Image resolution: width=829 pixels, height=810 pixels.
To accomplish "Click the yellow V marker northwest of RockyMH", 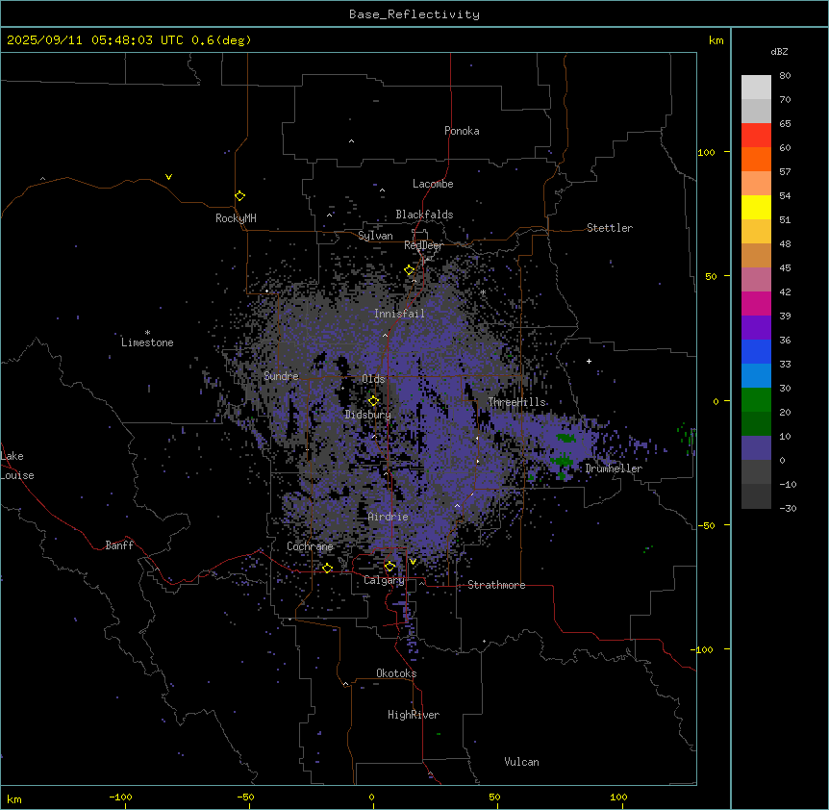I will [x=168, y=177].
